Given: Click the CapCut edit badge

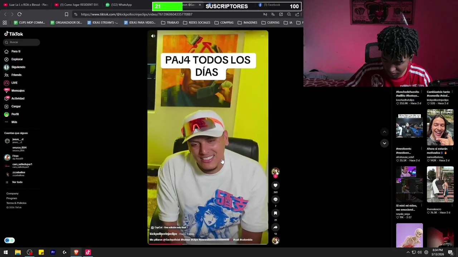Looking at the screenshot, I should tap(169, 227).
